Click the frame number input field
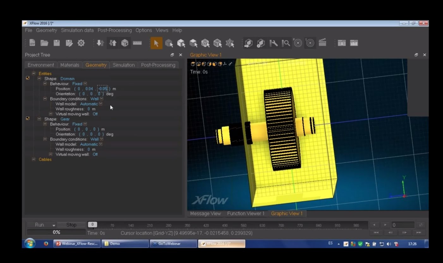 point(403,225)
